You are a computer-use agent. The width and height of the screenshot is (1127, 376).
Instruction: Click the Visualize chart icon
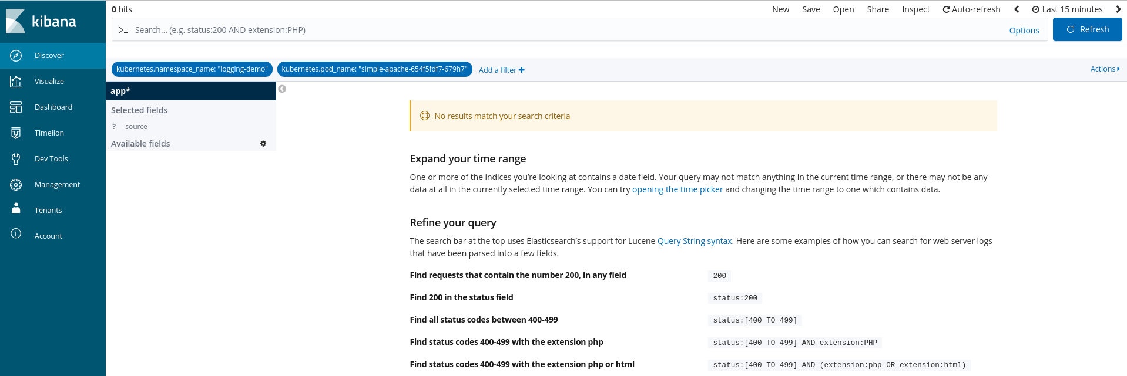coord(16,82)
